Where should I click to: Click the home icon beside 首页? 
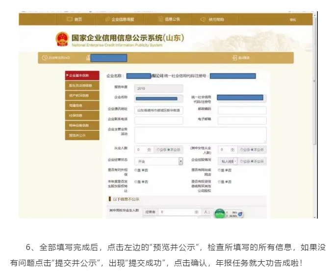coord(70,19)
